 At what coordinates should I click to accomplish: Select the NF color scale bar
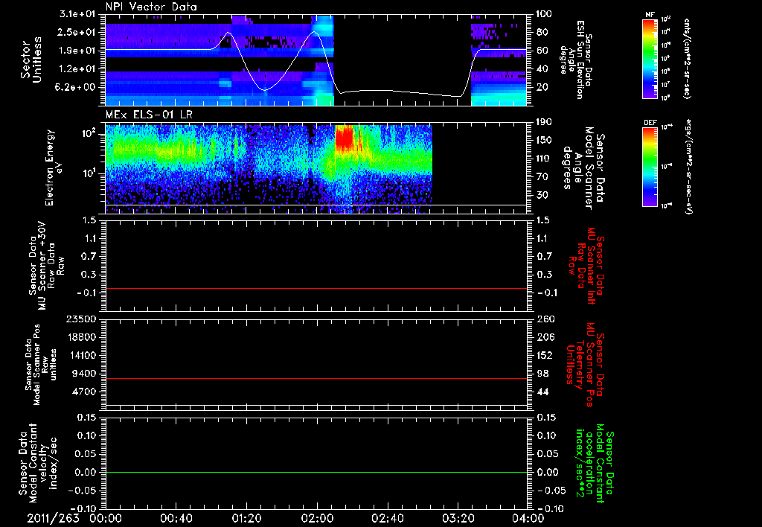point(650,59)
